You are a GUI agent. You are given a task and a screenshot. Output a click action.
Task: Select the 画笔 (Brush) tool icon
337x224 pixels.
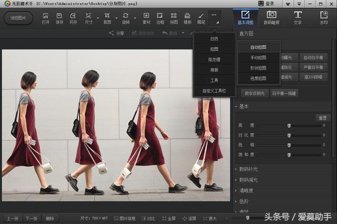(201, 18)
